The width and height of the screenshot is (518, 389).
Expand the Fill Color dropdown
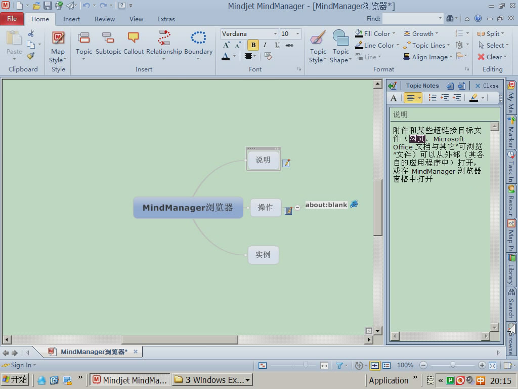tap(394, 33)
